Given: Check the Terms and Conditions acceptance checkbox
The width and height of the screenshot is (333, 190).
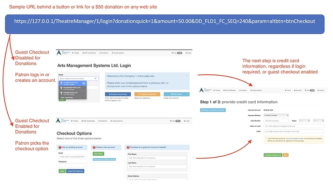Looking at the screenshot, I should coord(266,138).
